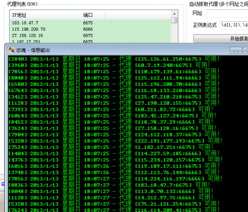Click log line with 112.113.76.144:6666

(x=114, y=172)
